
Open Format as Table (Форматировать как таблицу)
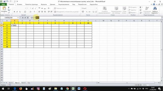(x=116, y=10)
